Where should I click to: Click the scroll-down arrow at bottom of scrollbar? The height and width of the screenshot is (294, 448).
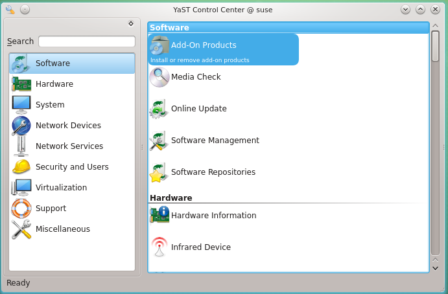click(x=435, y=268)
